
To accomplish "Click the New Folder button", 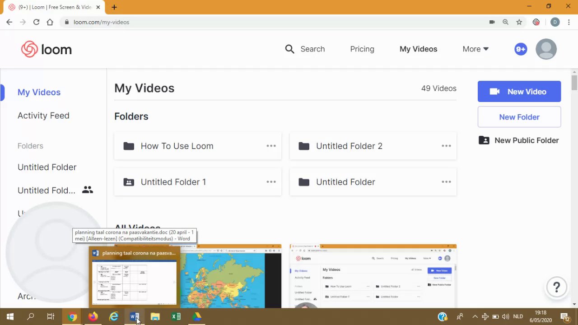I will tap(519, 117).
